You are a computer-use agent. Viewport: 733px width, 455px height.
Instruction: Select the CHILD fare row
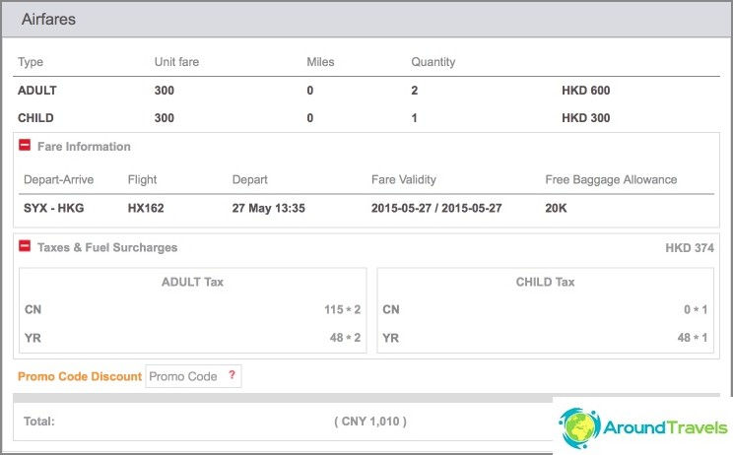pos(366,118)
